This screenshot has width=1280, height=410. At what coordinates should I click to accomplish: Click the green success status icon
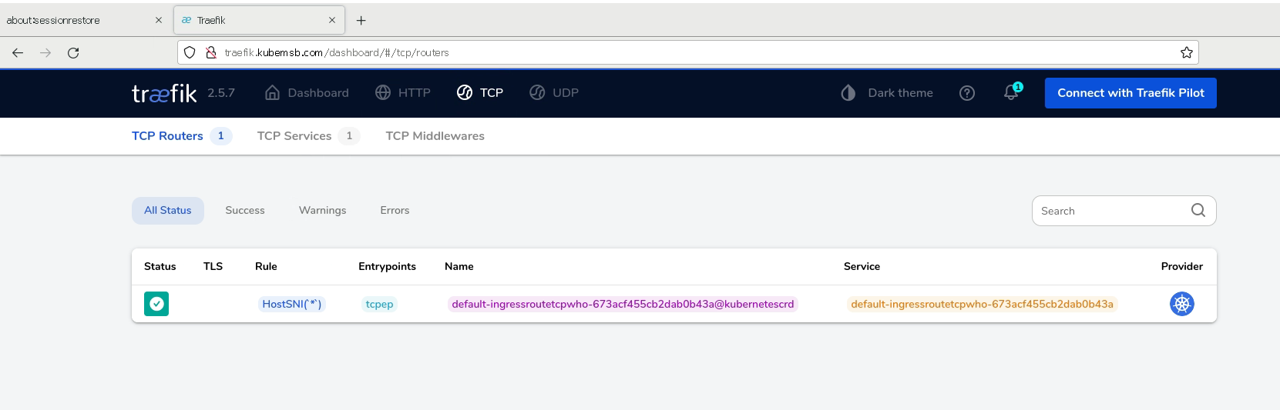coord(156,304)
